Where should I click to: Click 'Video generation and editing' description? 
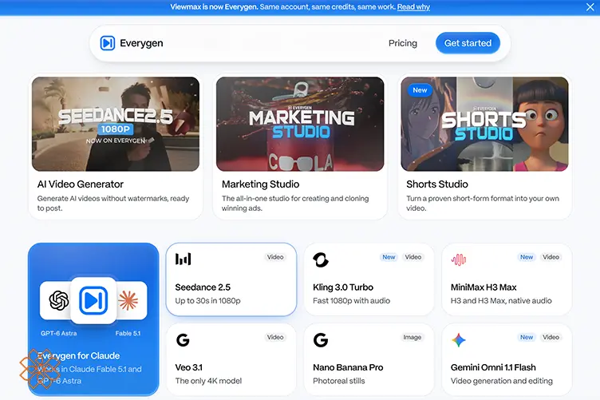[x=501, y=381]
